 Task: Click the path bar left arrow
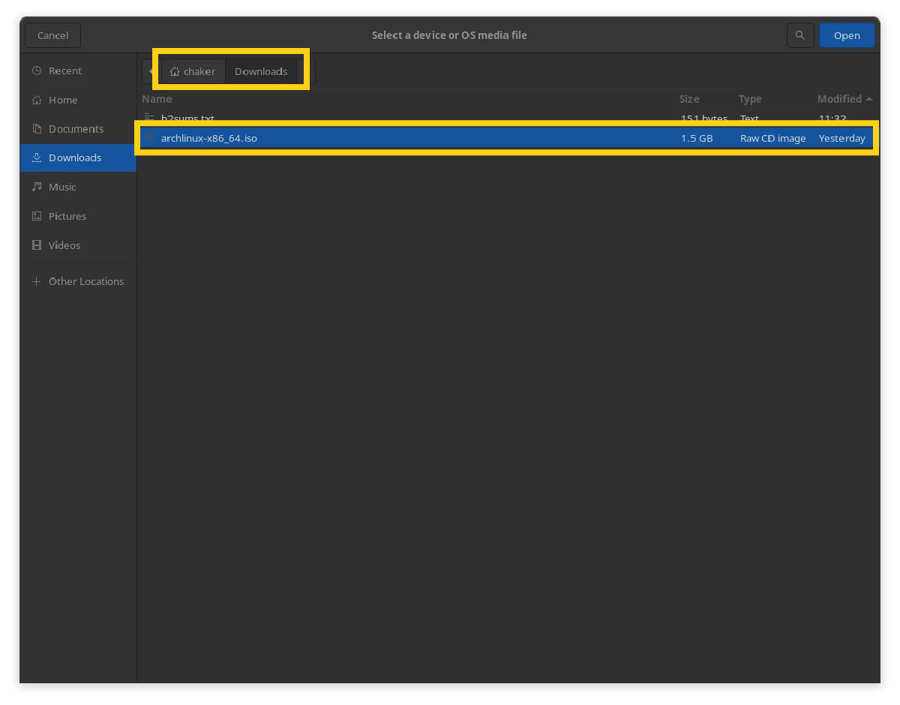(149, 71)
